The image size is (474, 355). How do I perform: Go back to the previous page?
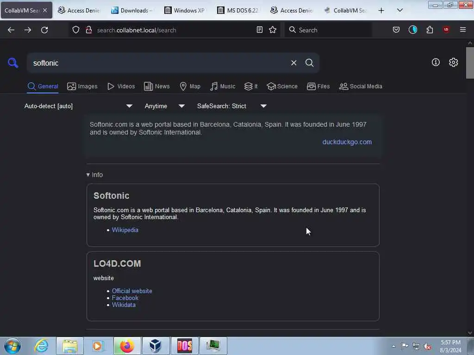click(11, 30)
